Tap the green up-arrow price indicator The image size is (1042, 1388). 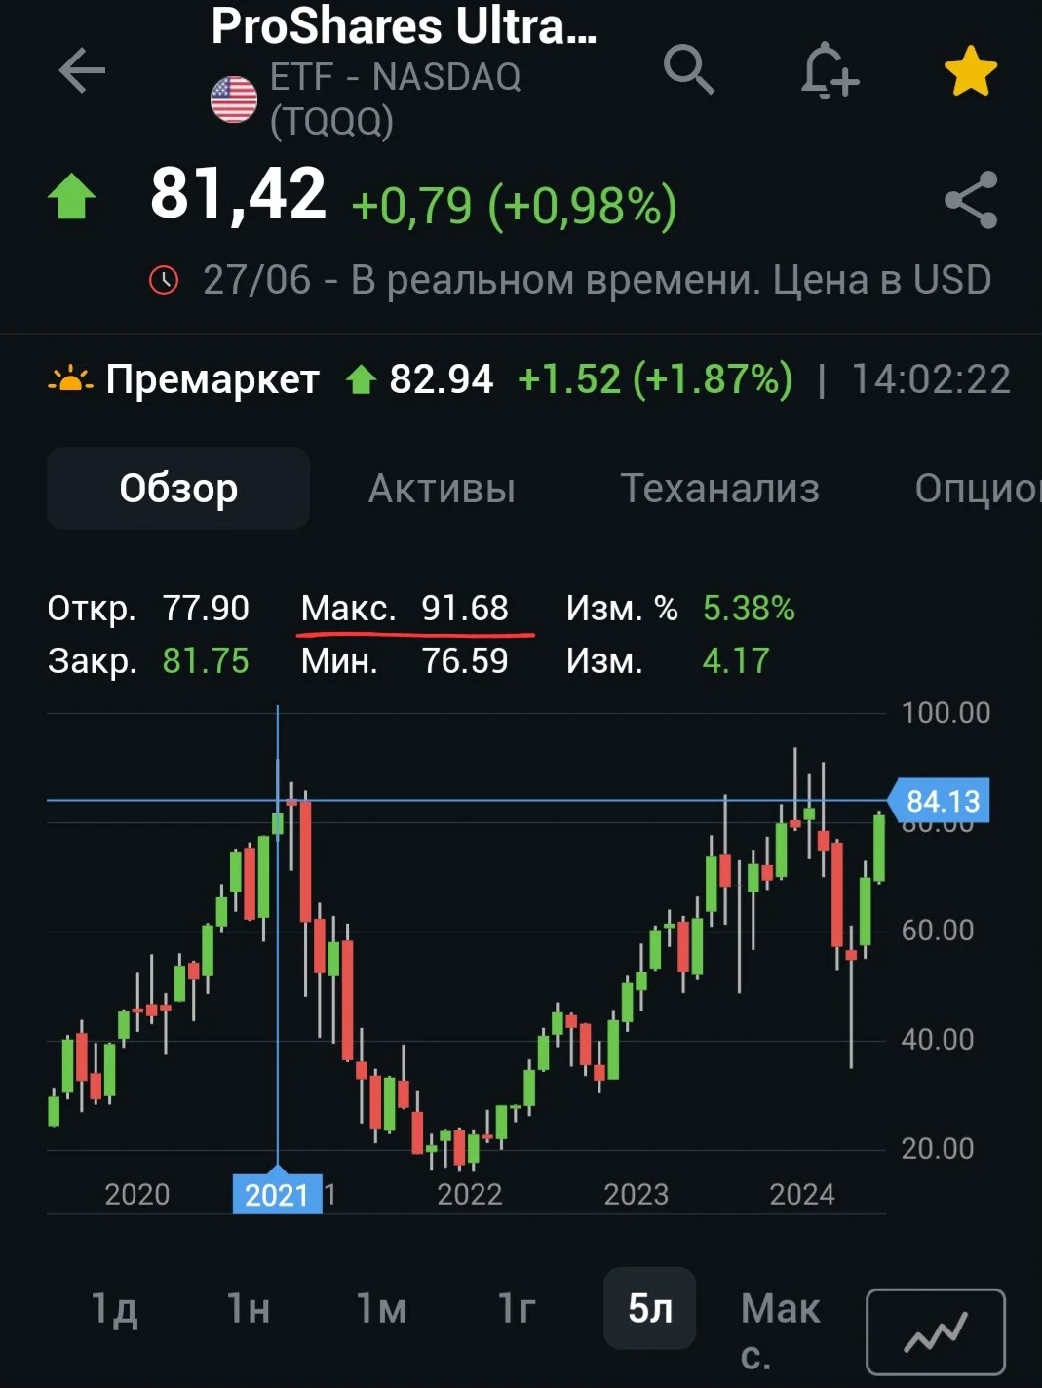(x=72, y=196)
